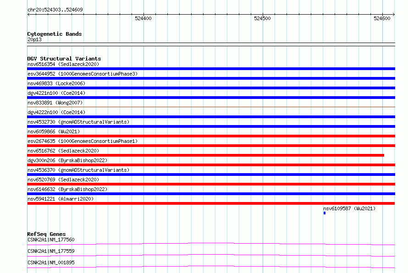Select the red bar for esv2674635
Viewport: 408px width, 273px height.
[211, 146]
